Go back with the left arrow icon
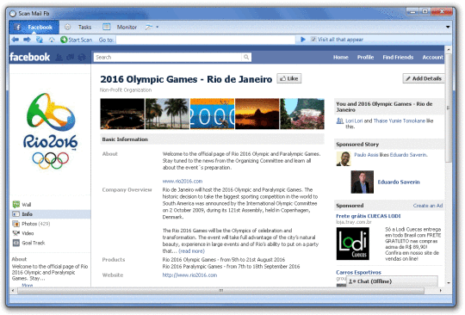The width and height of the screenshot is (465, 315). [15, 40]
